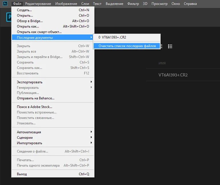Expand the Последние документы submenu
220x185 pixels.
pos(53,37)
